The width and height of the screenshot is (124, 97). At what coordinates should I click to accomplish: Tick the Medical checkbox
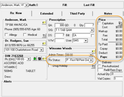pos(25,35)
